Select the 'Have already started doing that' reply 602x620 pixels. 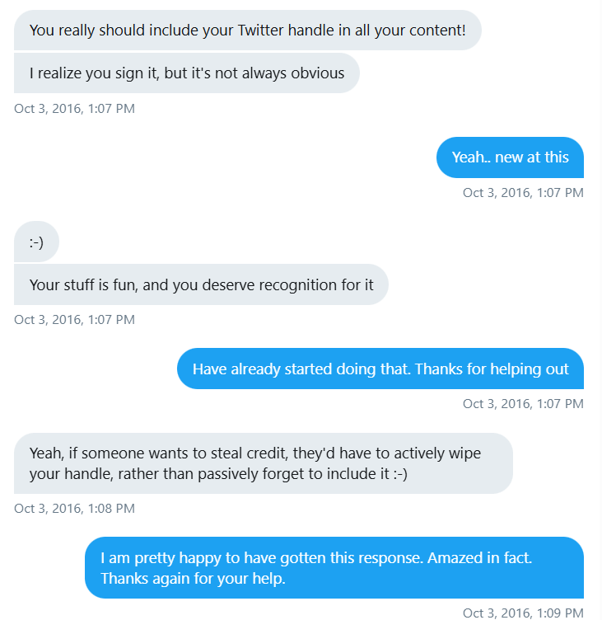[380, 369]
